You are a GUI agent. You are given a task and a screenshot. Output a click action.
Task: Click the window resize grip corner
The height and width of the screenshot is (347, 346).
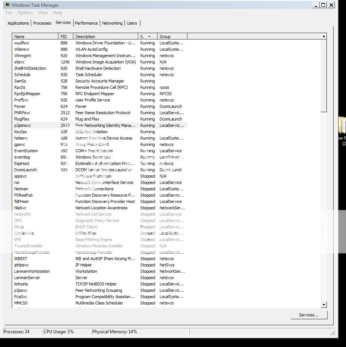(x=333, y=332)
